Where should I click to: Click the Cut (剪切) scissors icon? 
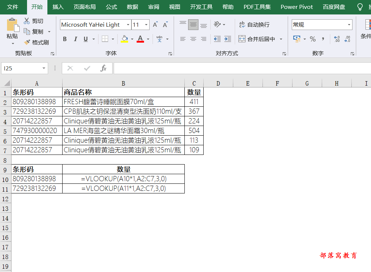point(27,21)
